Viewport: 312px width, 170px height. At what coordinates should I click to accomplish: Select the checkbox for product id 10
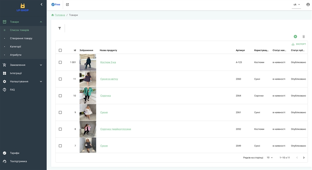click(x=60, y=96)
